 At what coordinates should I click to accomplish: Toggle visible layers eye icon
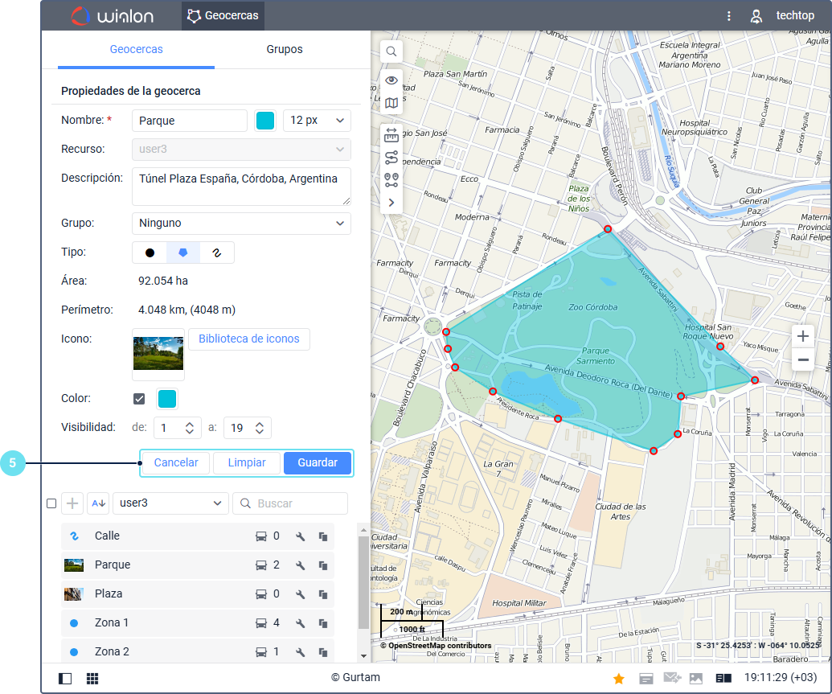(x=391, y=80)
